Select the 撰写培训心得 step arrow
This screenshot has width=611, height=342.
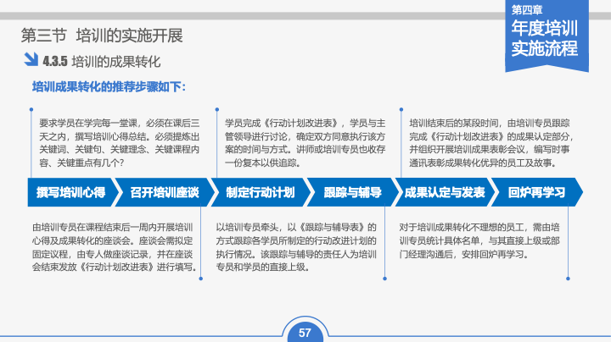[x=72, y=192]
